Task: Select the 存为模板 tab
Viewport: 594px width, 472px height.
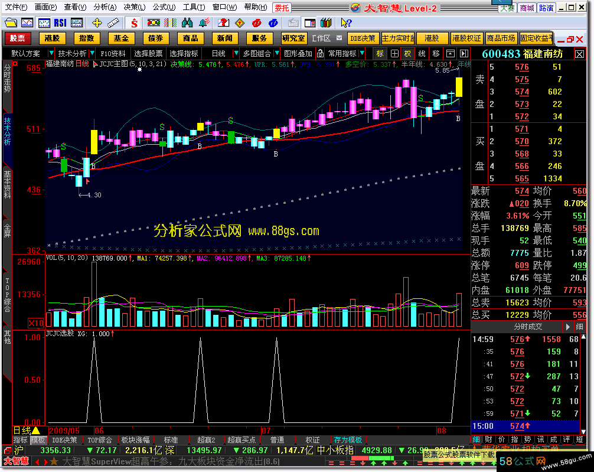Action: pyautogui.click(x=348, y=440)
